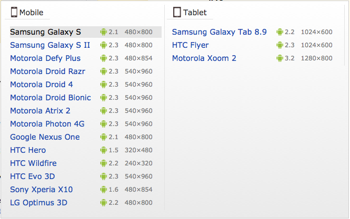
Task: Select LG Optimus 3D device
Action: pos(38,203)
